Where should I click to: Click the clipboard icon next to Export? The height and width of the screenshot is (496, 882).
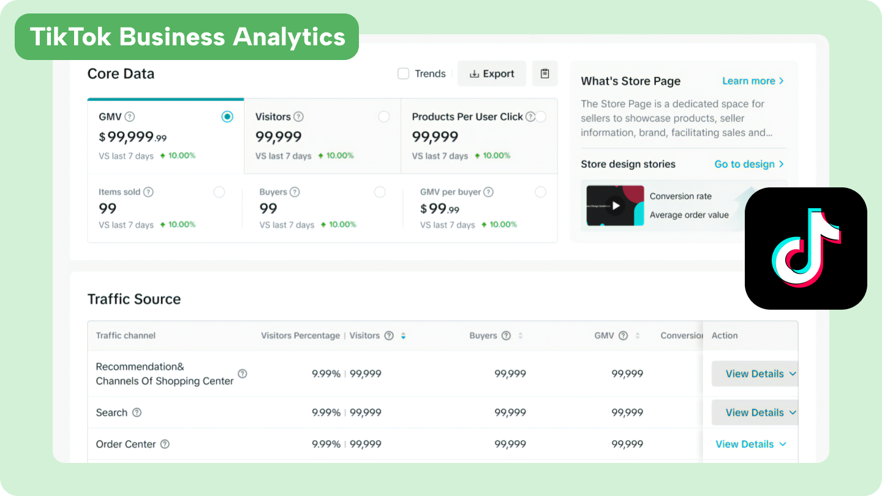(545, 73)
